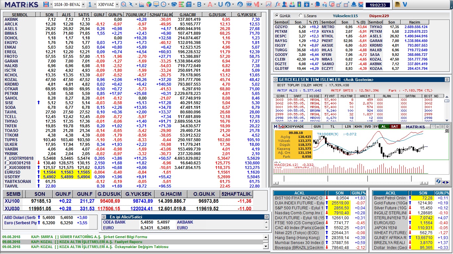Click the user person icon

click(285, 4)
